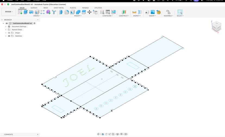Show the Origin folder via eye icon
Screen dimensions: 225x137
[x=9, y=33]
